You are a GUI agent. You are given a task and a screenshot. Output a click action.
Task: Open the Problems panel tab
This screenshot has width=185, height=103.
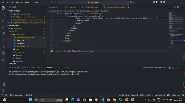(14, 68)
